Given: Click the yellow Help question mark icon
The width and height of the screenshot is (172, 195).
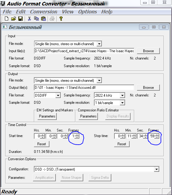Looking at the screenshot, I should 61,19.
